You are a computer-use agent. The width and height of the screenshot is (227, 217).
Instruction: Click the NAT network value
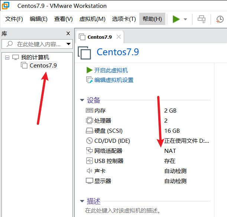click(x=170, y=151)
